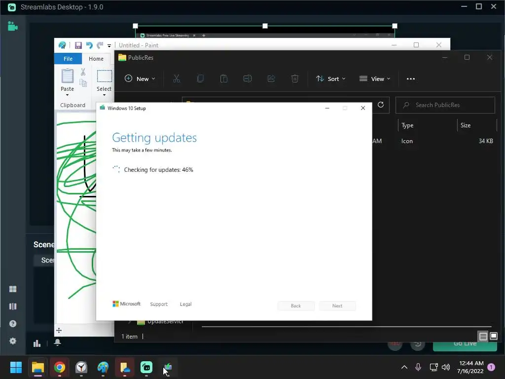The image size is (505, 379).
Task: Click the Next button in Windows 10 Setup
Action: 337,306
